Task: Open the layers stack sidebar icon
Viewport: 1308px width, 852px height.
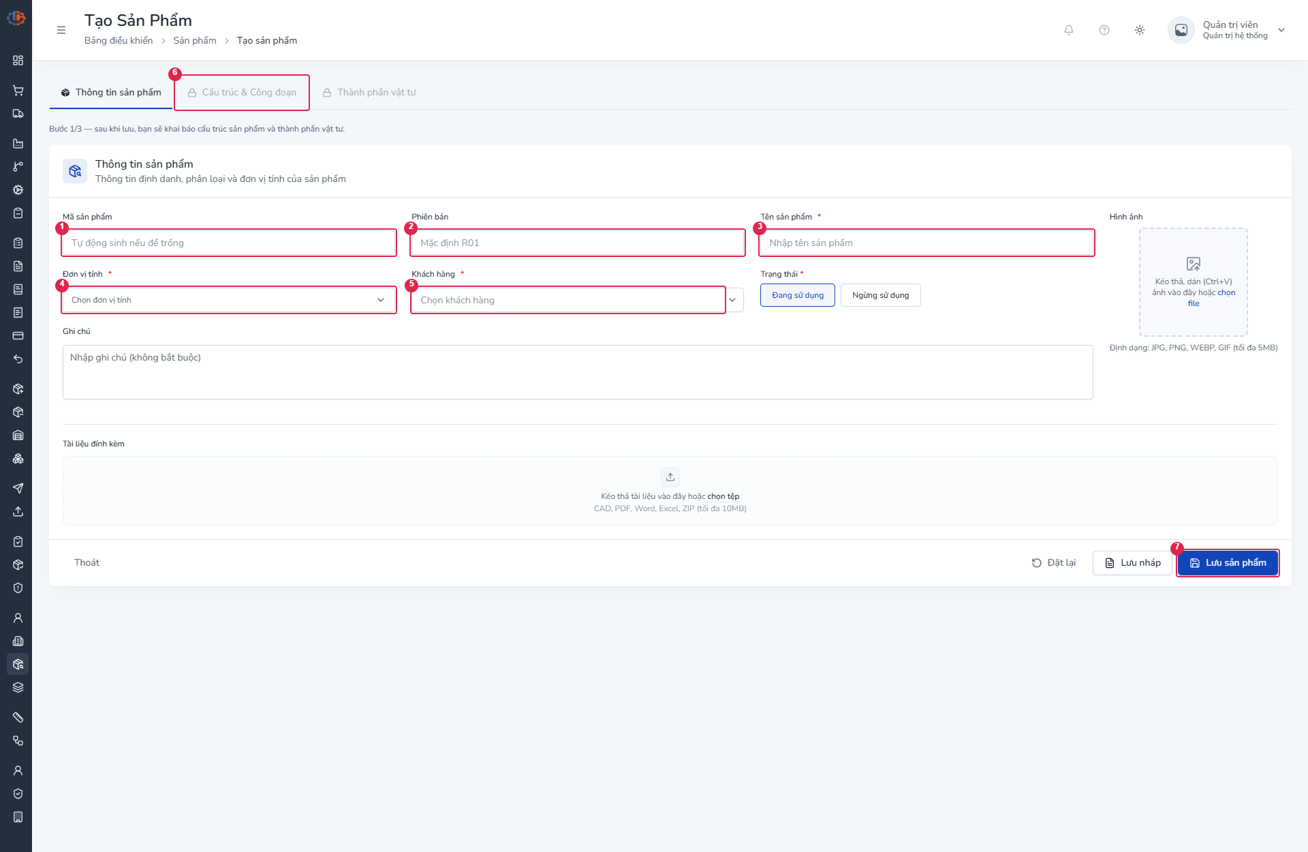Action: point(18,688)
